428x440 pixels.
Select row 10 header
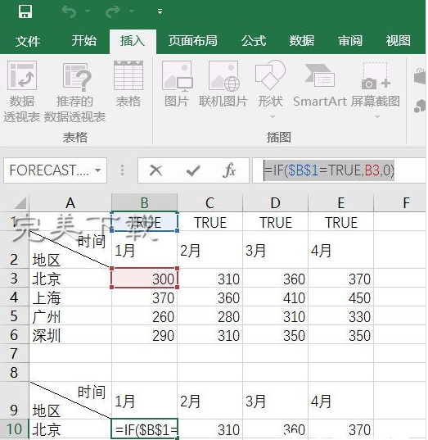coord(14,429)
